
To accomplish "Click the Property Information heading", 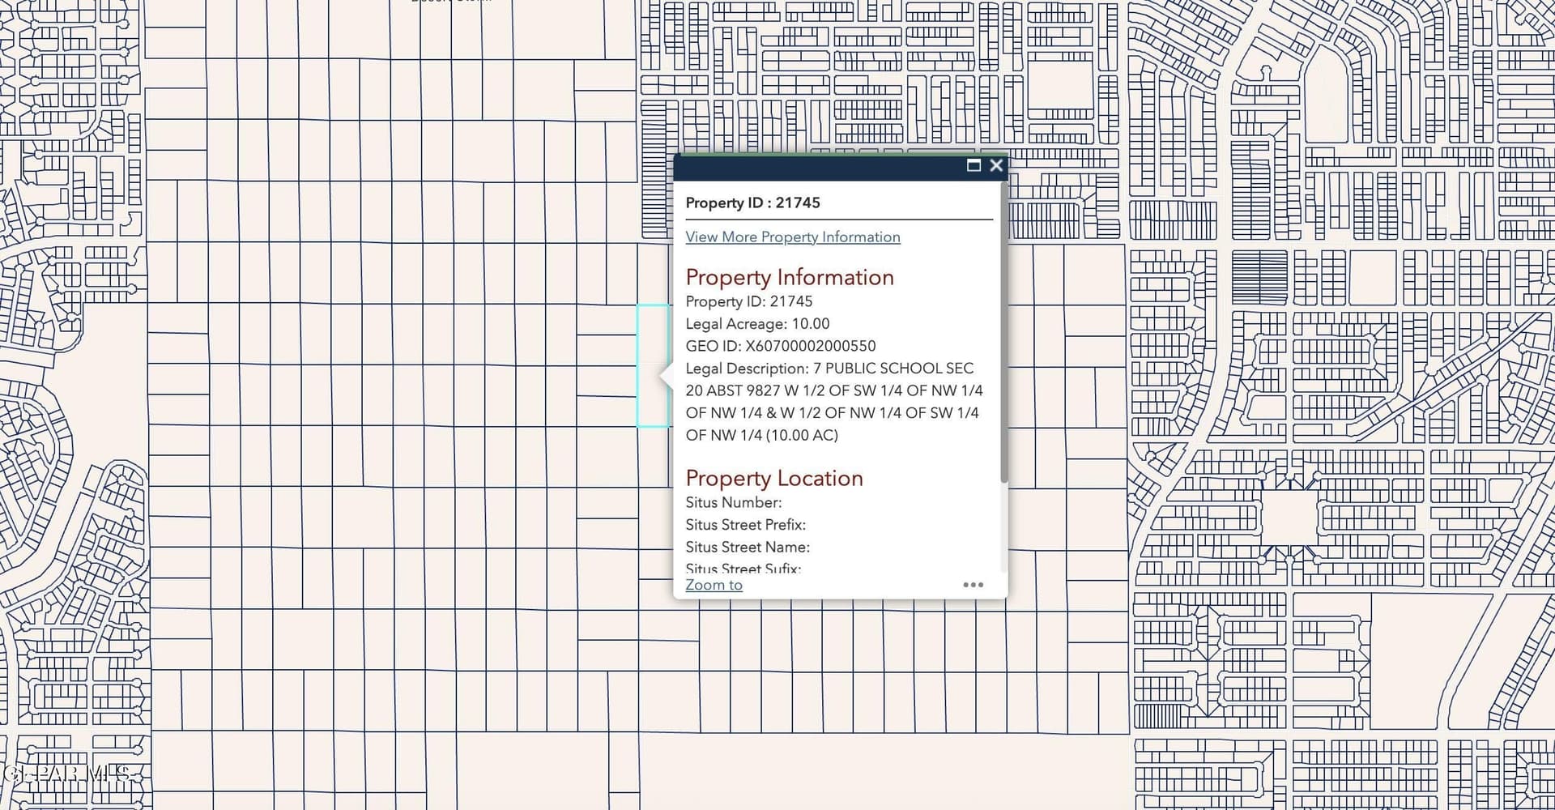I will pyautogui.click(x=789, y=277).
